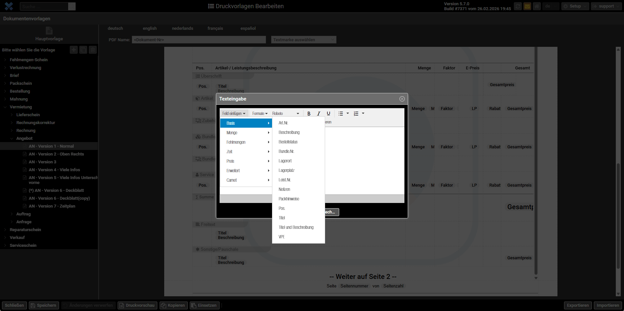
Task: Open the Erweitert submenu
Action: tap(246, 171)
